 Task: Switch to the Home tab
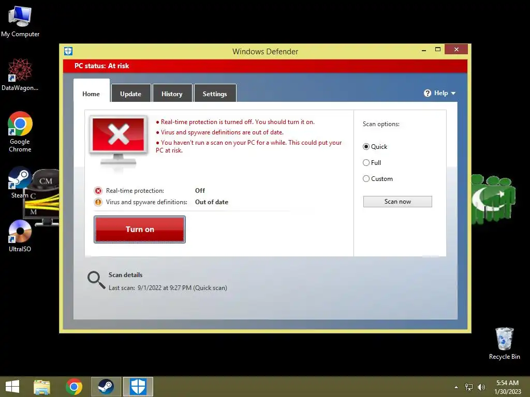91,94
